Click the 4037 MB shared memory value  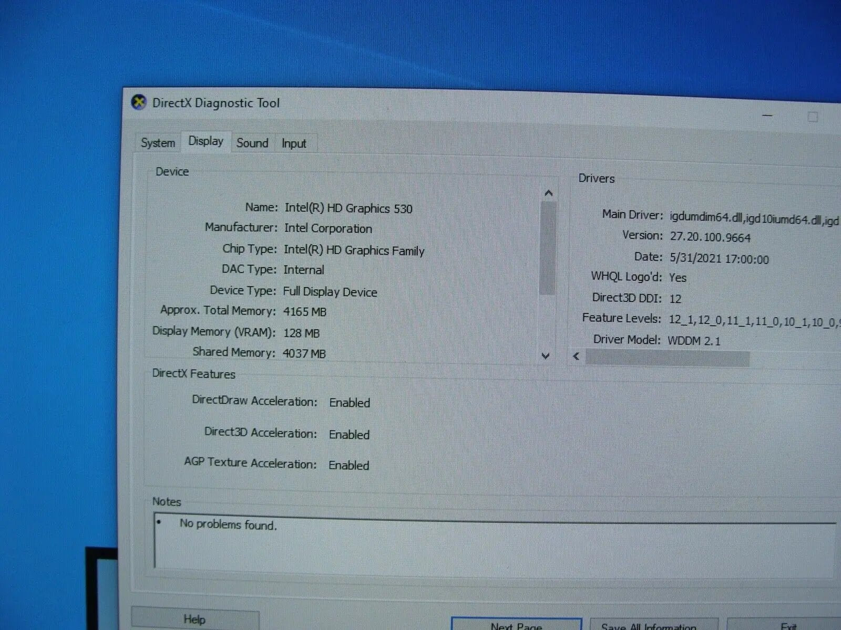pyautogui.click(x=304, y=353)
